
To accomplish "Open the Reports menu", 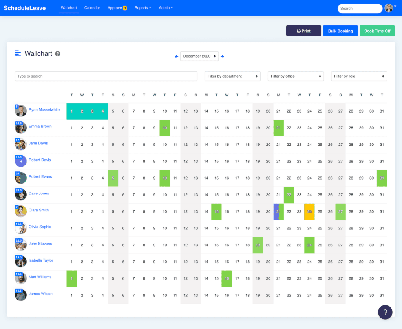I will 143,7.
